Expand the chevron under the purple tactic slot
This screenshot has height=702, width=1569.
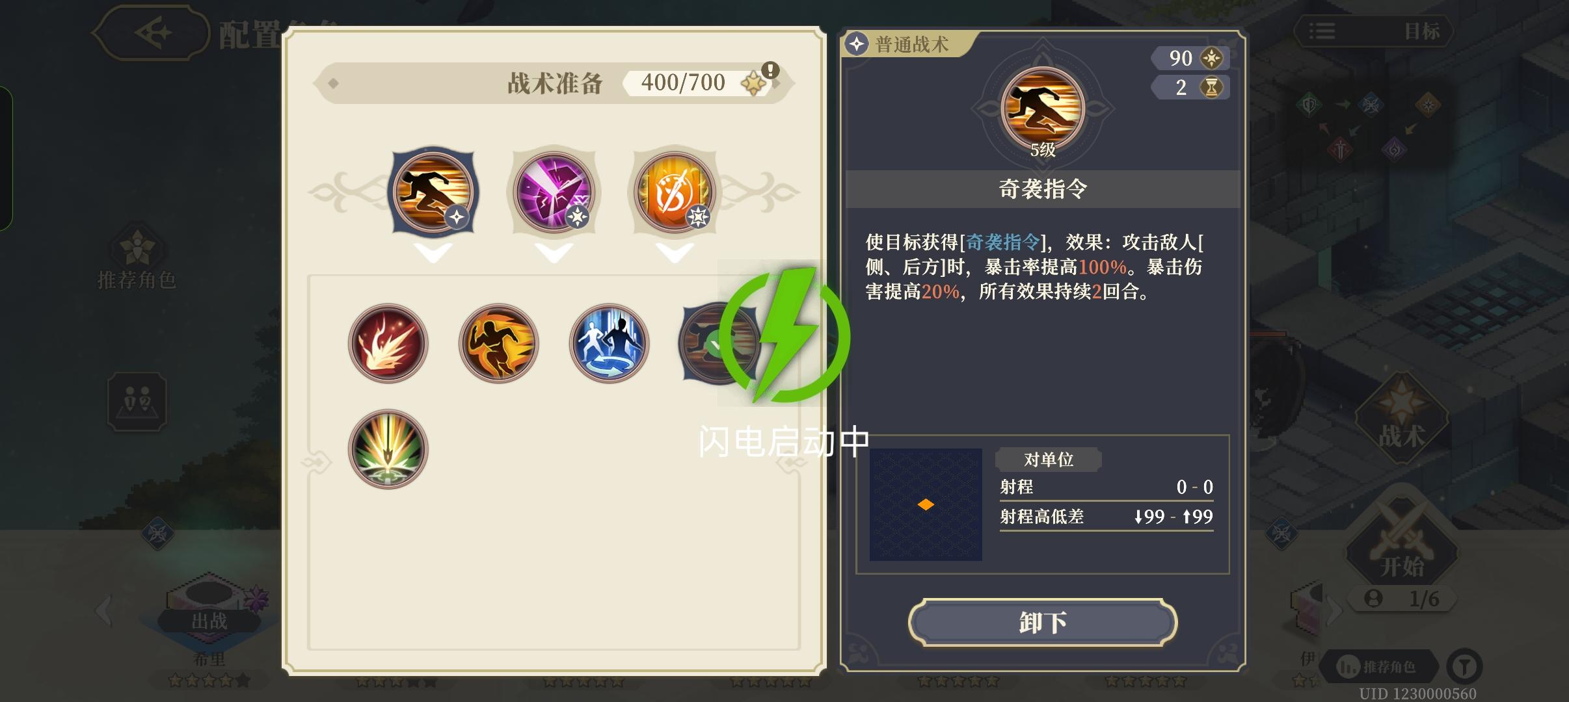click(554, 252)
